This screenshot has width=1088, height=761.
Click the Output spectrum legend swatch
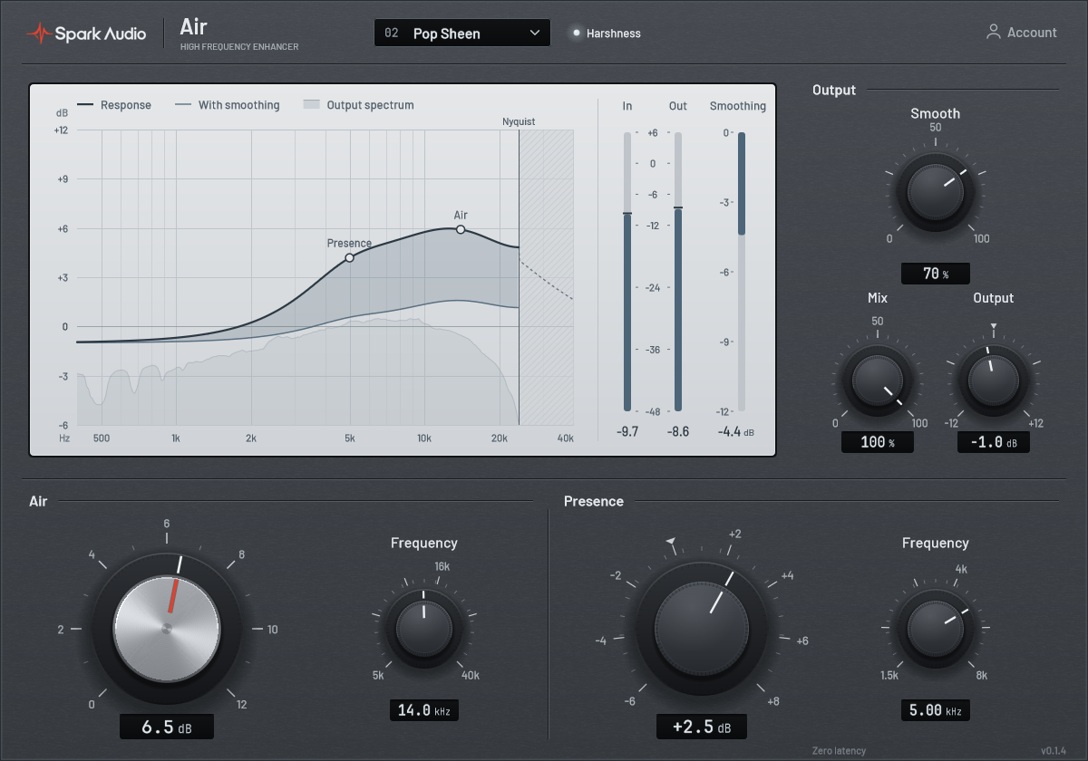click(312, 105)
